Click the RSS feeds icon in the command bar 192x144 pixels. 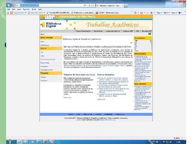[142, 13]
